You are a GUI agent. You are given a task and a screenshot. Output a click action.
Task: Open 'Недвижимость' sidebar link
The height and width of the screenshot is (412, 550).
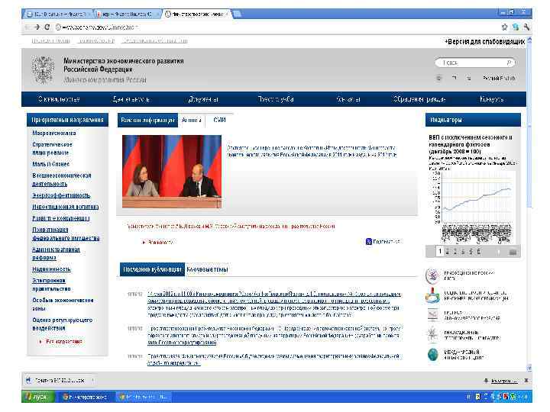point(51,269)
